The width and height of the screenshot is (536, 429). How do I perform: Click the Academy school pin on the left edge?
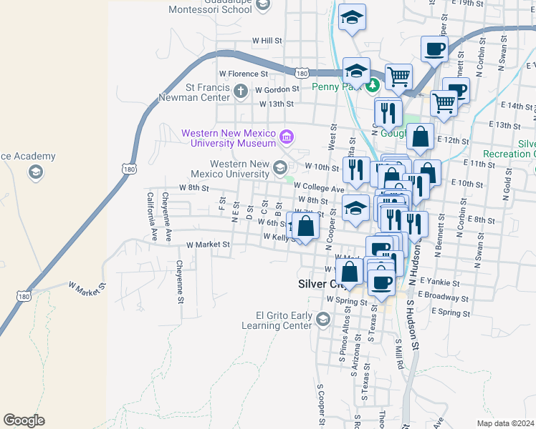click(36, 172)
